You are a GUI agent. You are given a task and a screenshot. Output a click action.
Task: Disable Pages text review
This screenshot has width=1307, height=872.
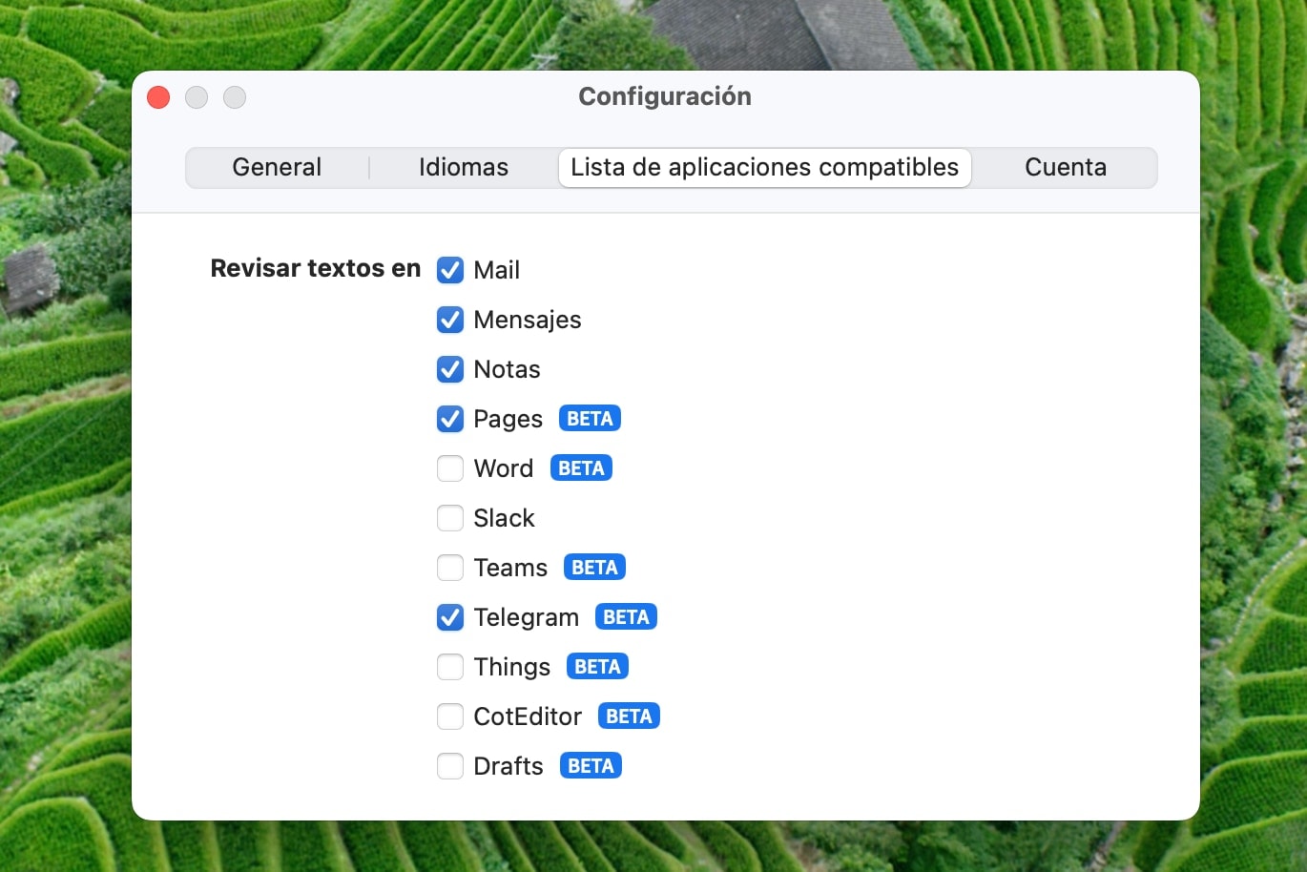[449, 419]
